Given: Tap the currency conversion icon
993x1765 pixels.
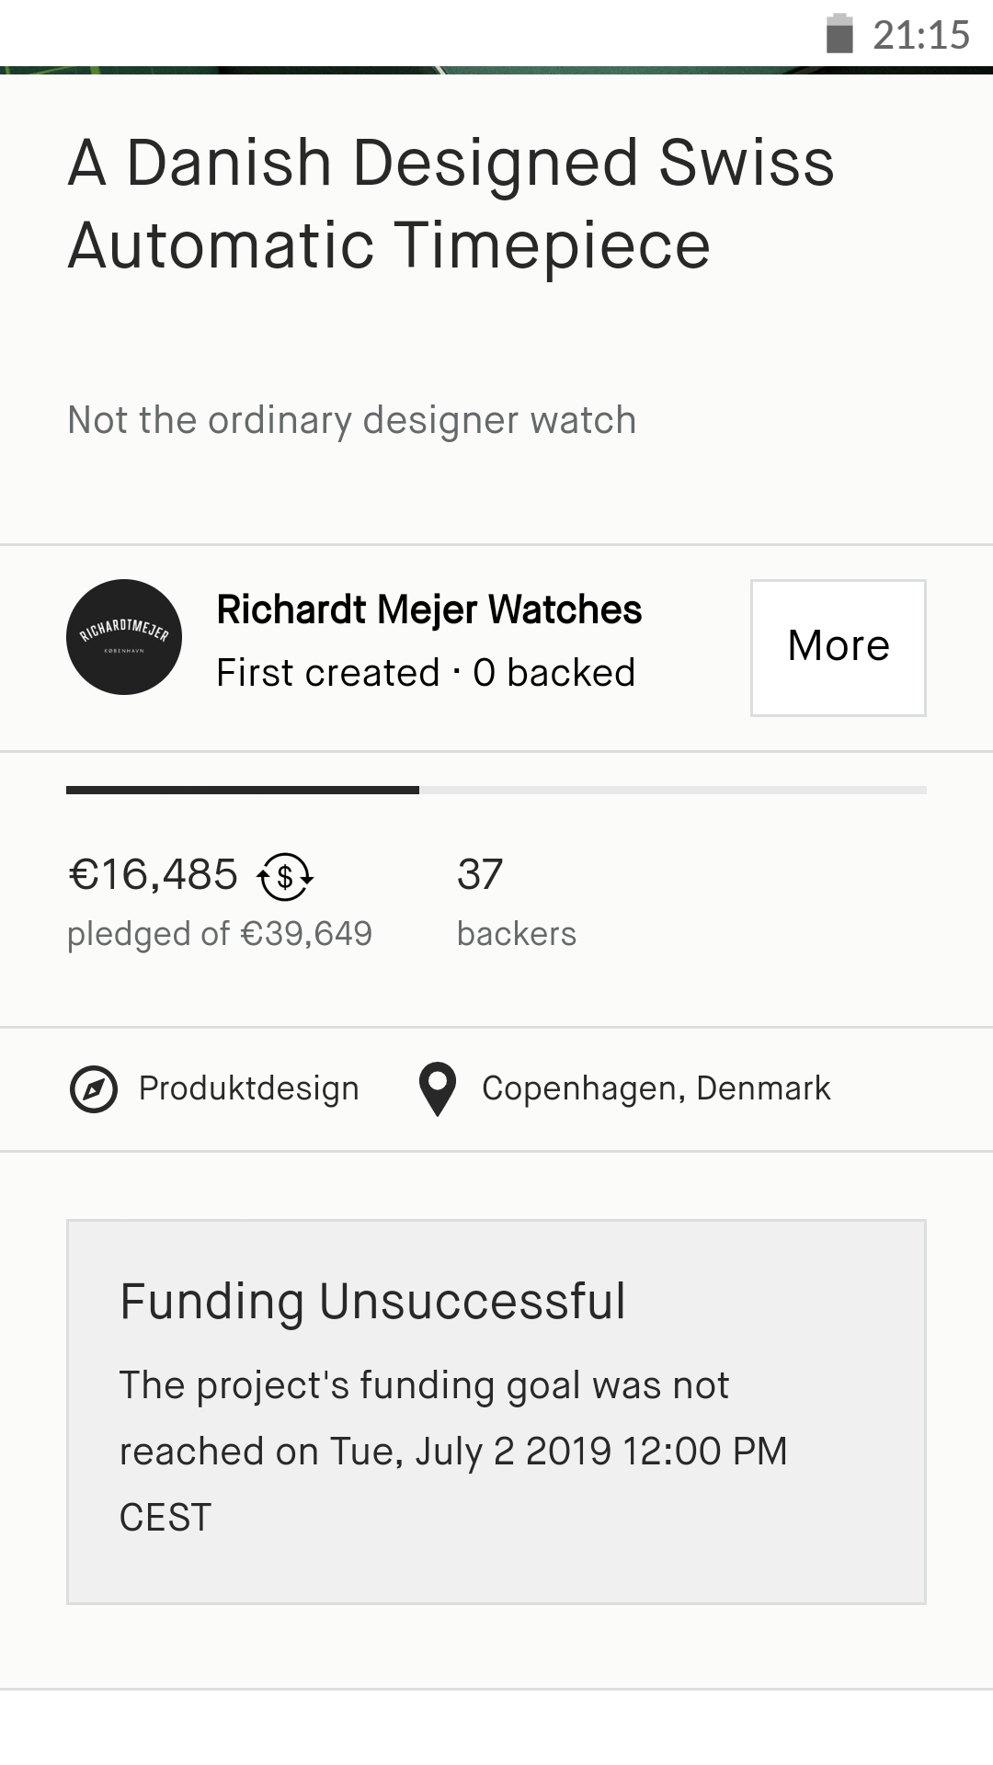Looking at the screenshot, I should (285, 877).
